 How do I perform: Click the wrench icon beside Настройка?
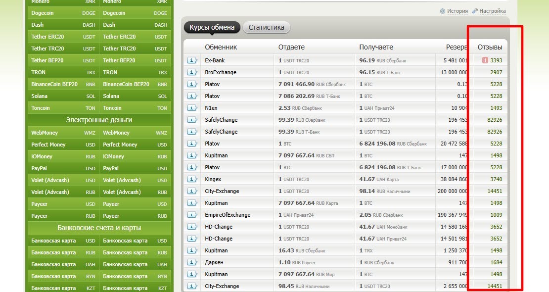(475, 11)
